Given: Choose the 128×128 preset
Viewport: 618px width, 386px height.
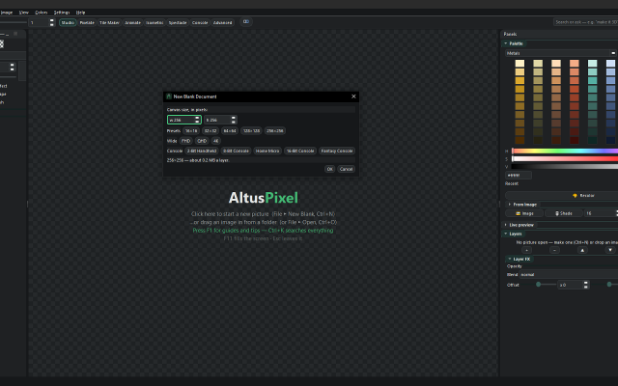Looking at the screenshot, I should [x=251, y=131].
